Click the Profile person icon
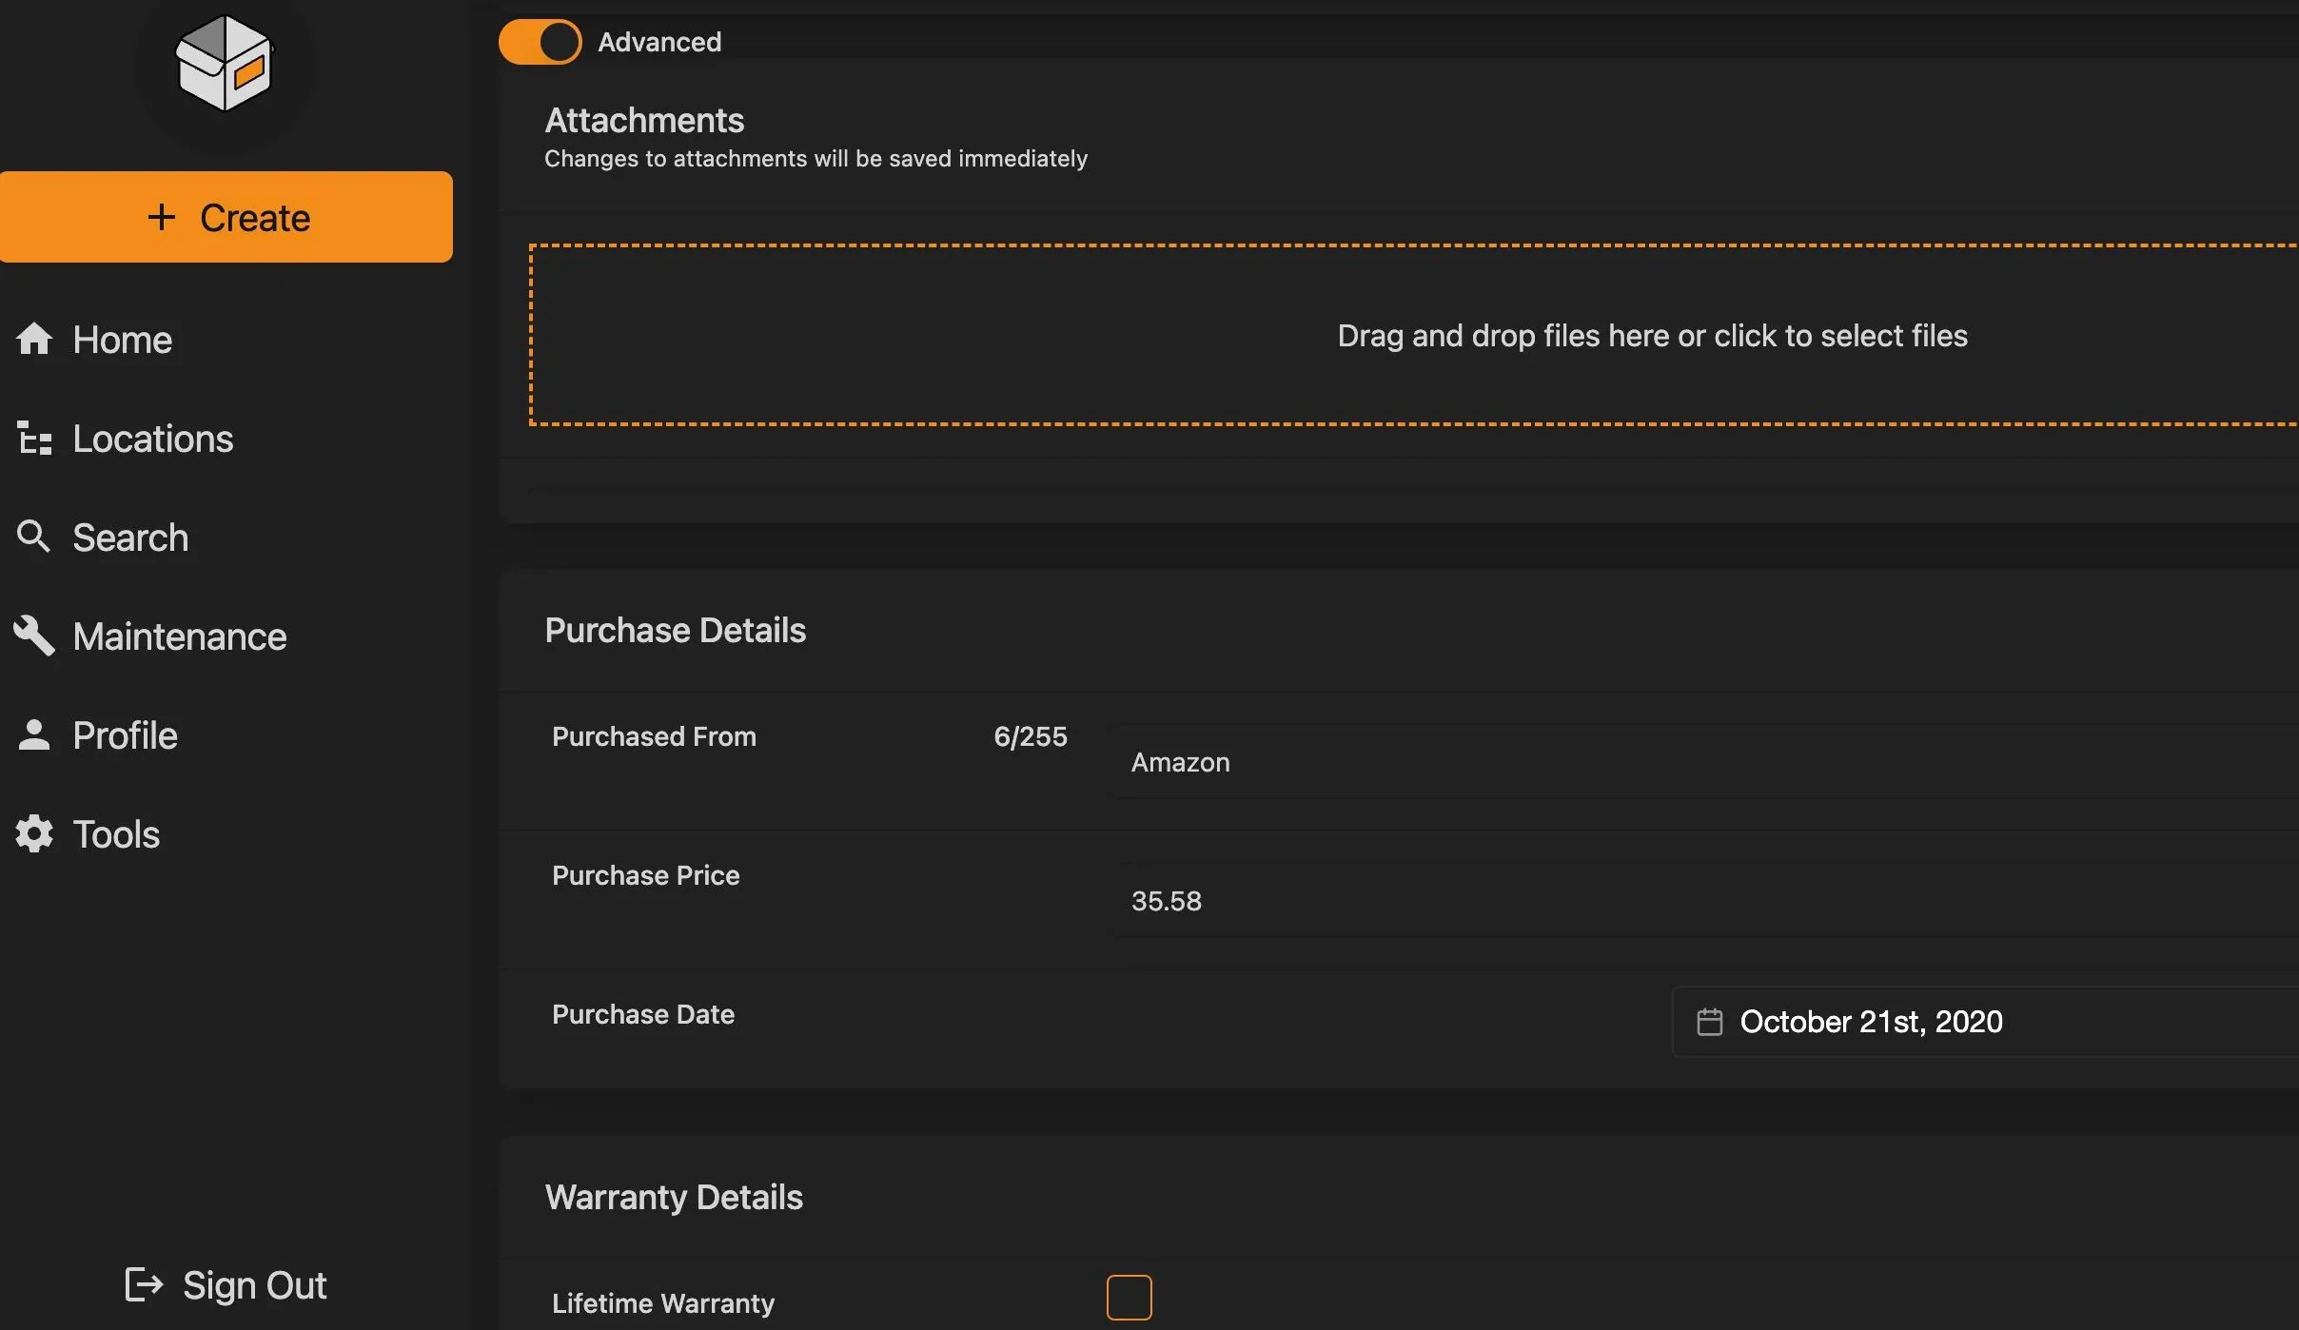The width and height of the screenshot is (2299, 1330). pyautogui.click(x=34, y=734)
